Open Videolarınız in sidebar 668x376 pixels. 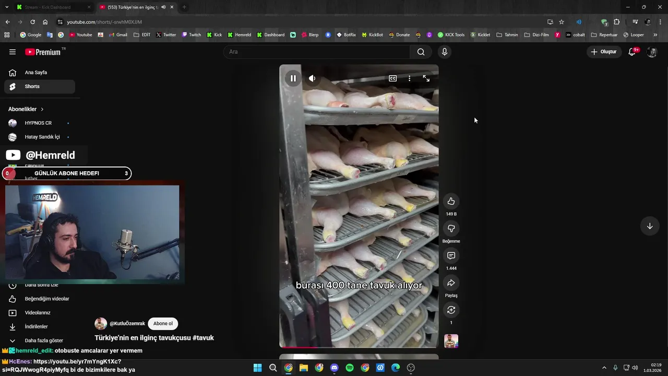pyautogui.click(x=40, y=312)
